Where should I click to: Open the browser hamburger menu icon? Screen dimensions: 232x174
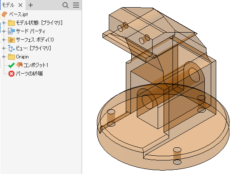pyautogui.click(x=76, y=5)
